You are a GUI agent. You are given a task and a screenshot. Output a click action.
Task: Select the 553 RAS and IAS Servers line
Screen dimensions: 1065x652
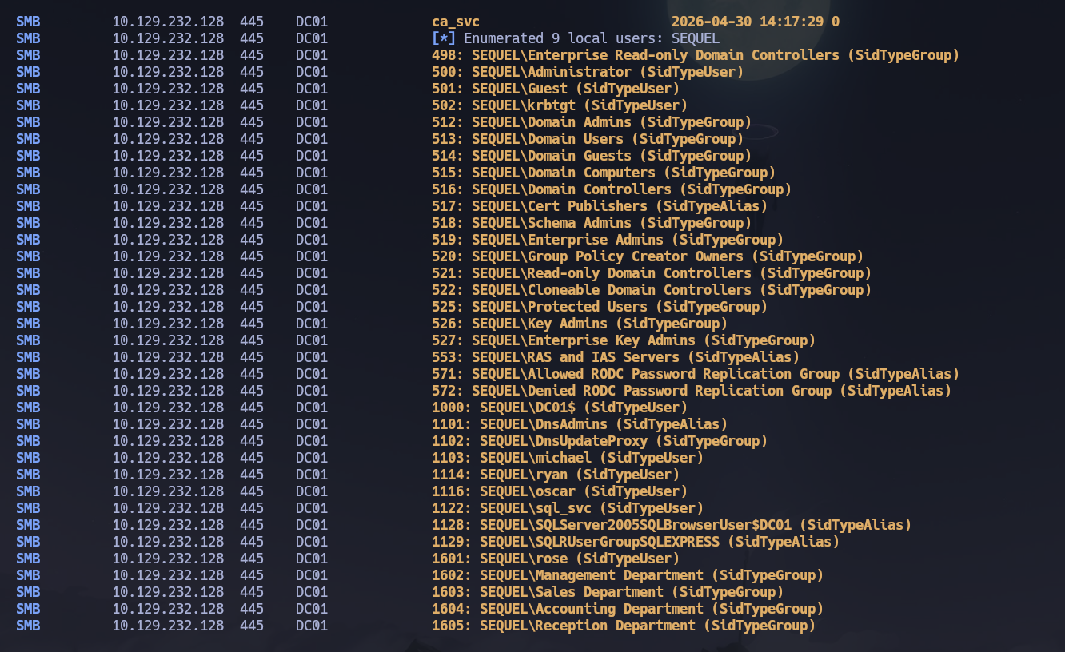pyautogui.click(x=616, y=357)
